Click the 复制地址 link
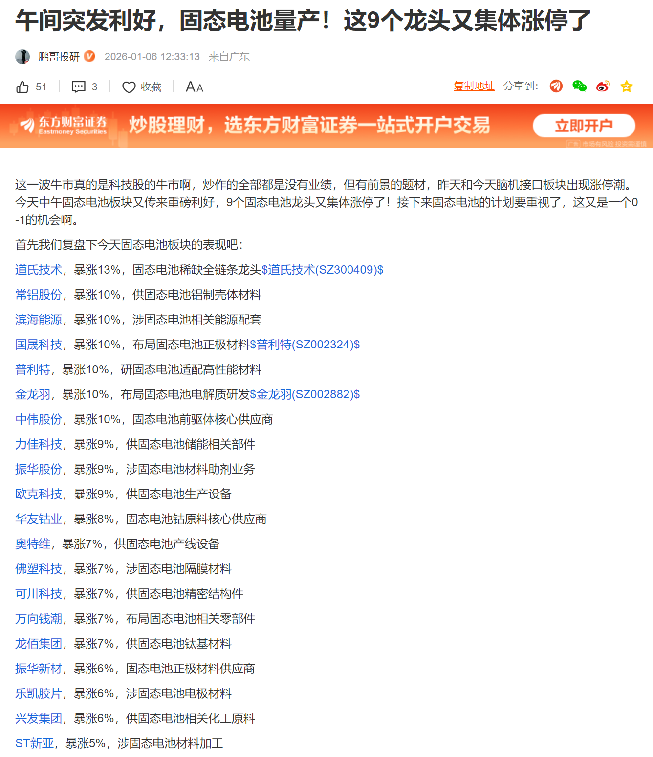Viewport: 653px width, 757px height. point(474,86)
